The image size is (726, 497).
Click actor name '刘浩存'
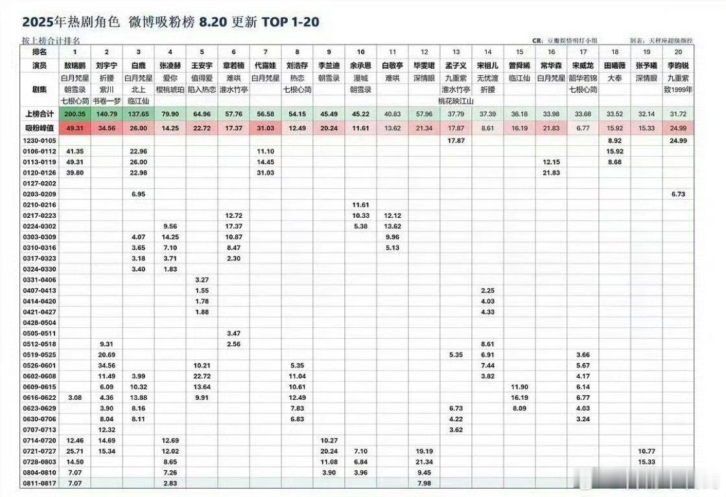[x=298, y=65]
